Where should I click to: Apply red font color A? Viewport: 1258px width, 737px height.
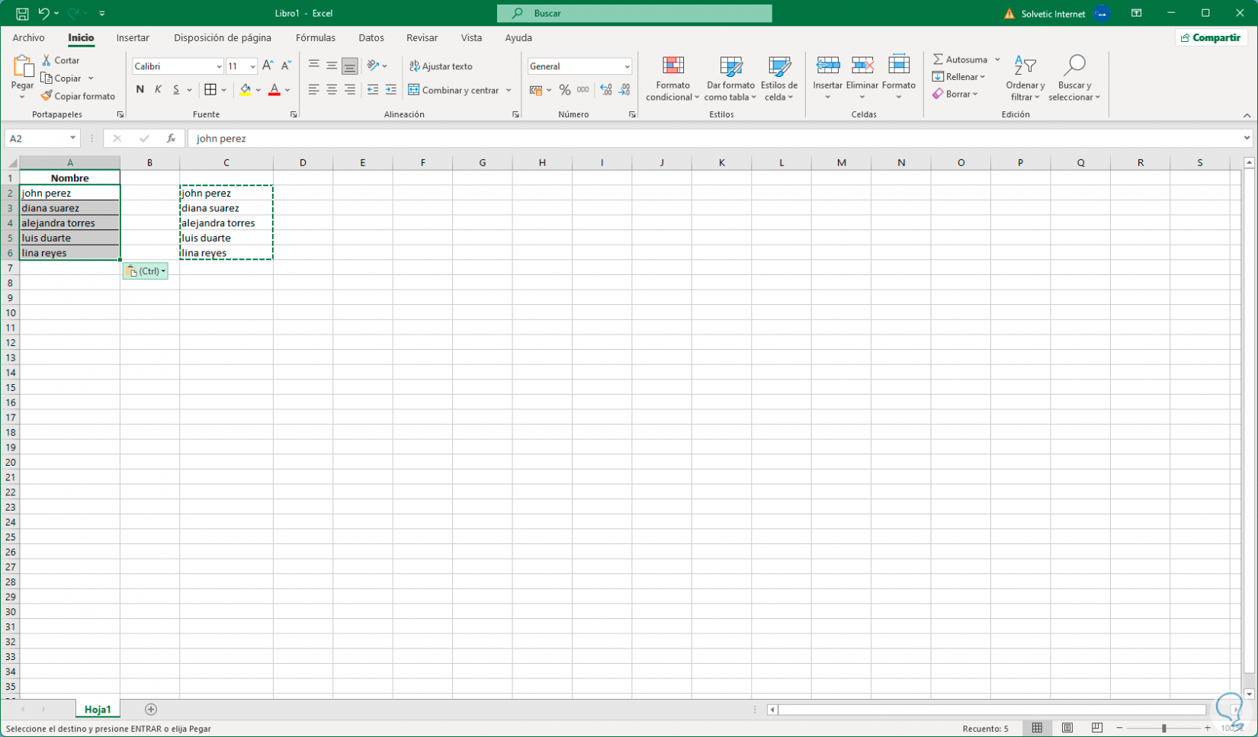(x=274, y=90)
